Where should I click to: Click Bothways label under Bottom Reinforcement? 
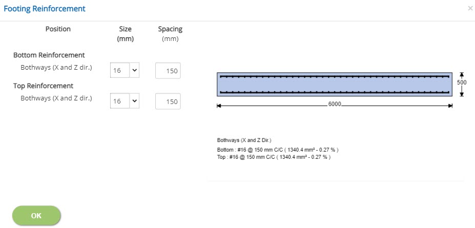(56, 67)
